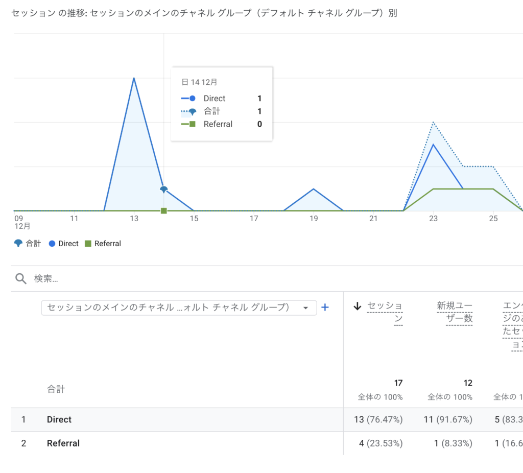
Task: Click the 合計 legend icon below the chart
Action: pyautogui.click(x=17, y=244)
